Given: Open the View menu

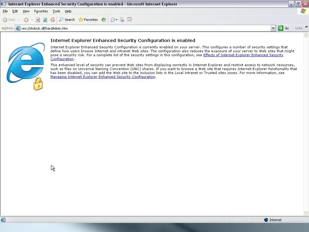Looking at the screenshot, I should click(x=26, y=11).
